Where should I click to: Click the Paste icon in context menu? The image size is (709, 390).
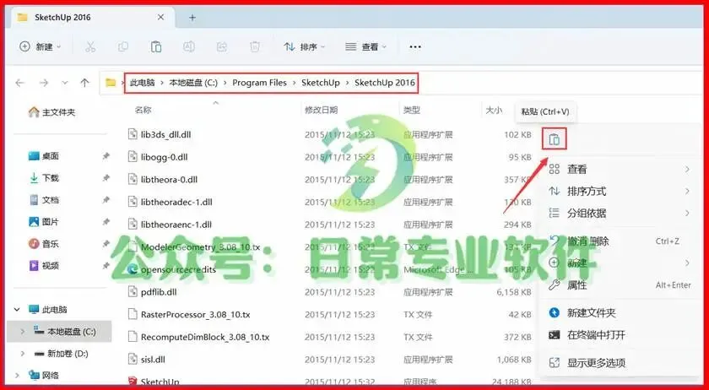(x=555, y=140)
